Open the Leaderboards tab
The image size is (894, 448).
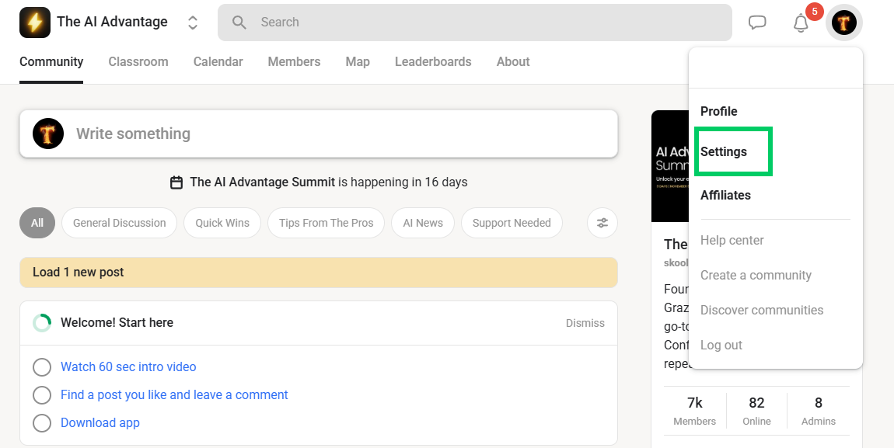(x=433, y=61)
